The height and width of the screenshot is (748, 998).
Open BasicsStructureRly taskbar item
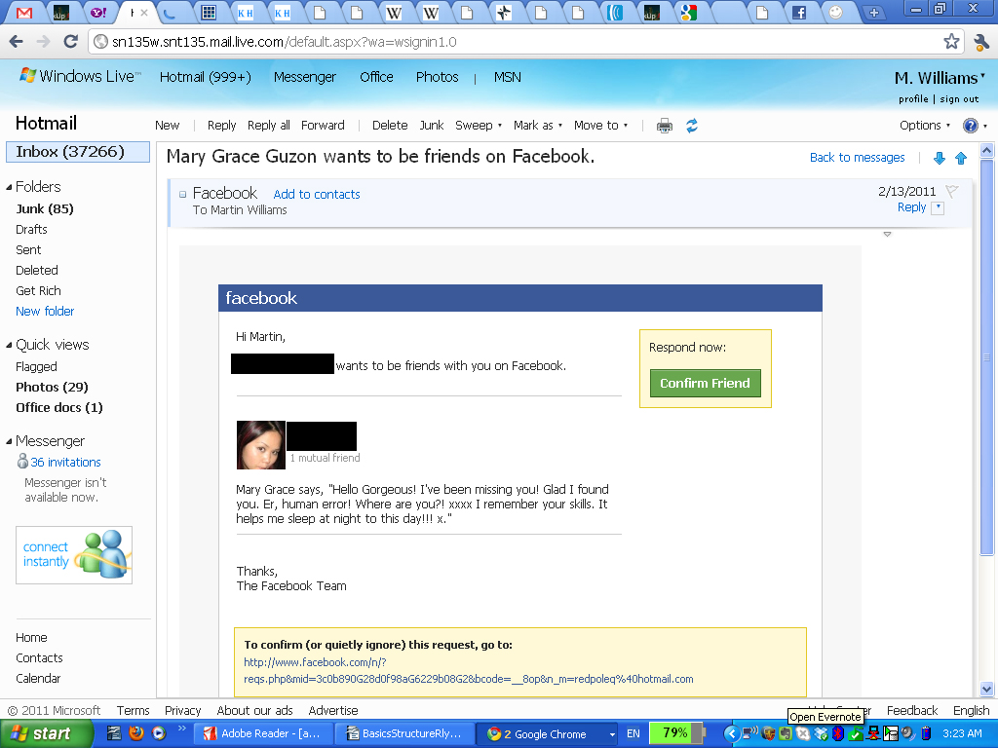(405, 733)
